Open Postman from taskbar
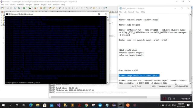Image resolution: width=193 pixels, height=108 pixels. tap(128, 105)
